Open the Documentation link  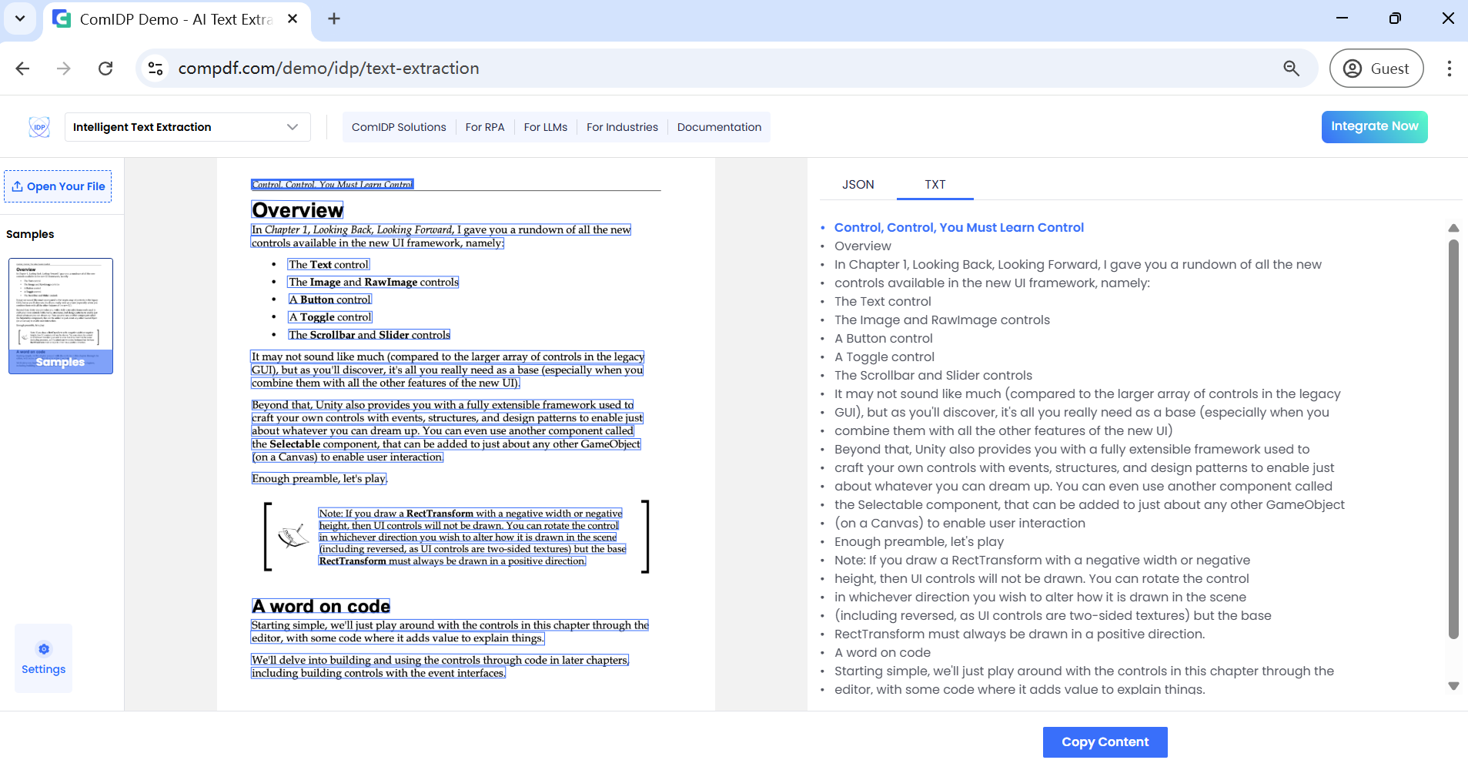pos(719,127)
